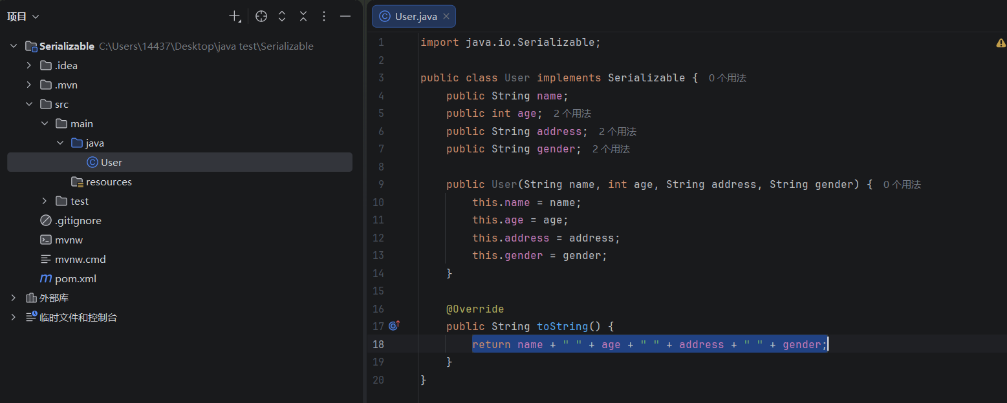
Task: Click the scratches and consoles icon
Action: 31,317
